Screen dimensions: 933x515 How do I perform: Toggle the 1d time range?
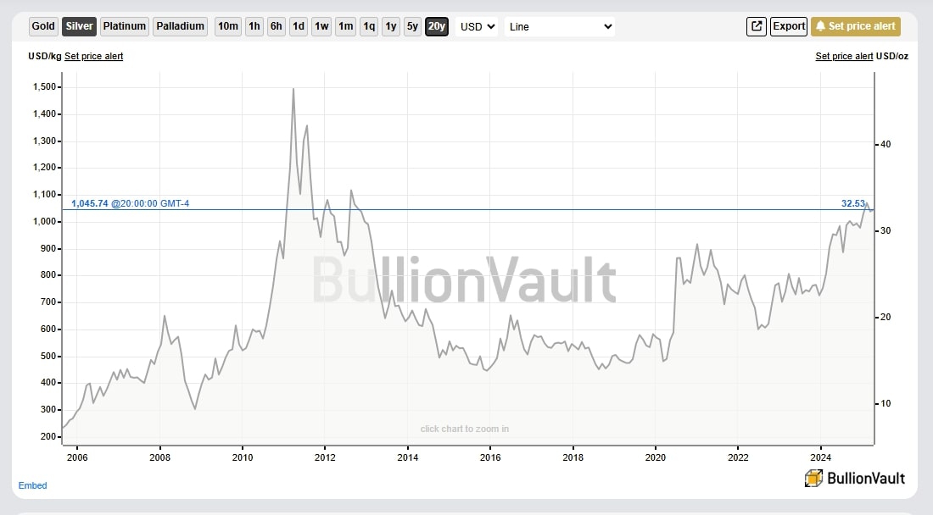[x=299, y=26]
